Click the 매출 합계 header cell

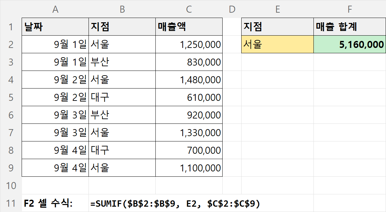(x=350, y=27)
